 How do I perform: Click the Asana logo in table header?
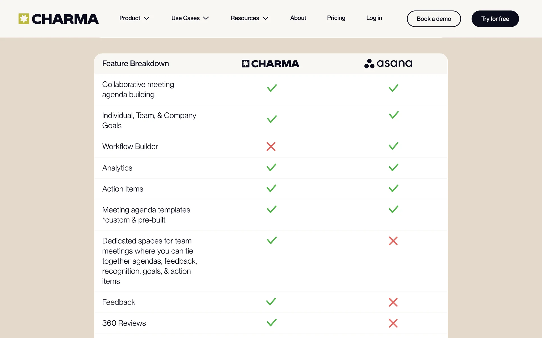click(x=388, y=63)
